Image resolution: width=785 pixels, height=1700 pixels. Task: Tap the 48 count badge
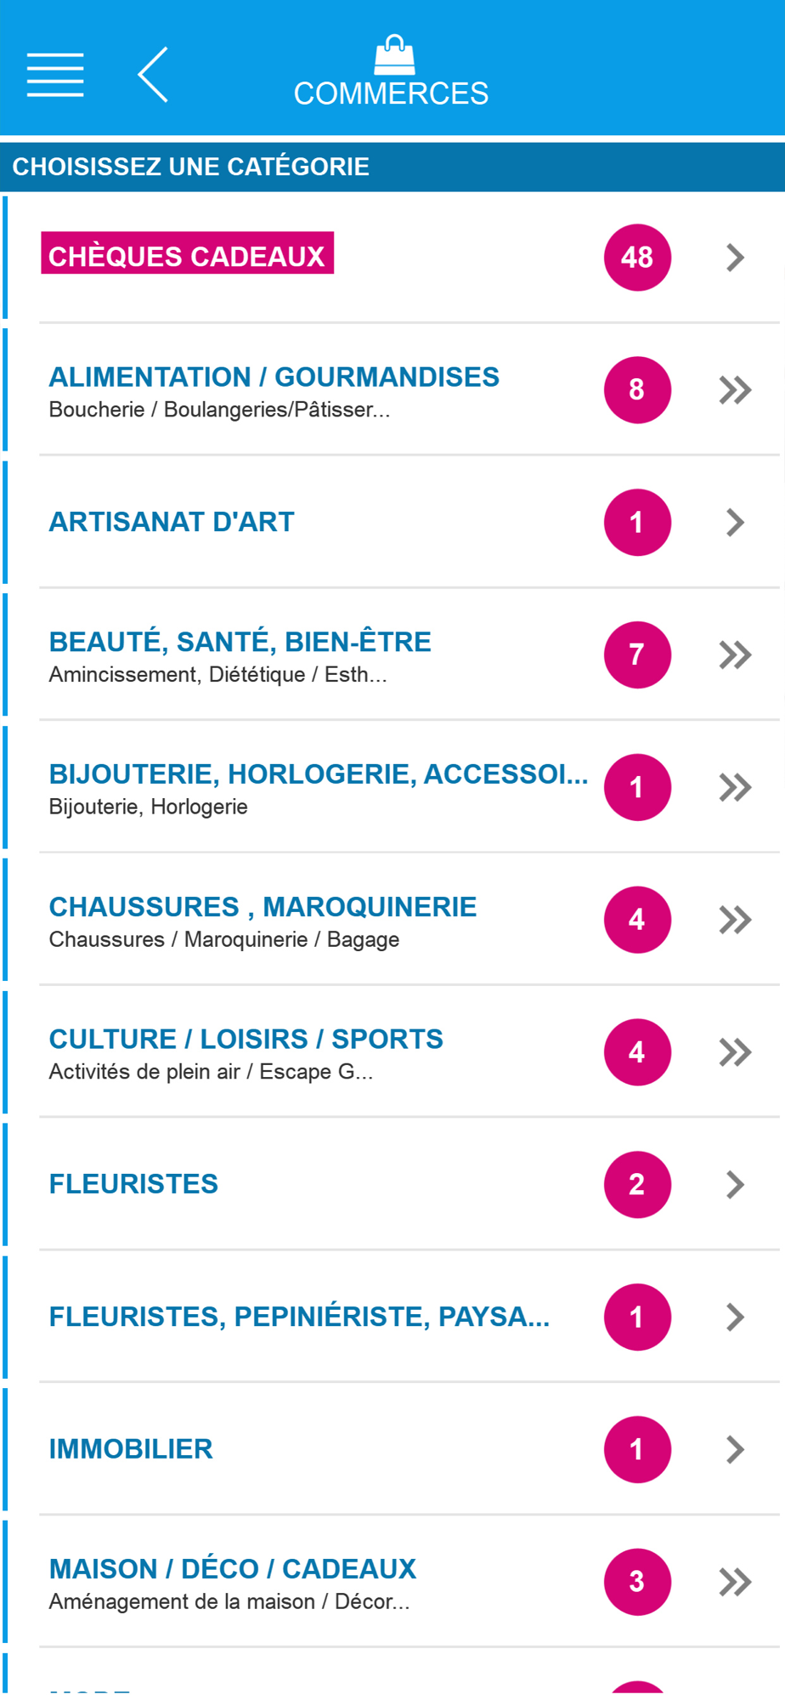pyautogui.click(x=637, y=258)
